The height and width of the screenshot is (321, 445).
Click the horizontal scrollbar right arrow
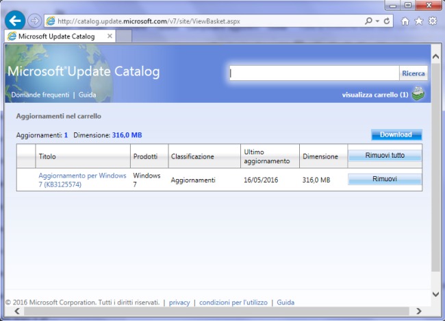click(x=419, y=311)
